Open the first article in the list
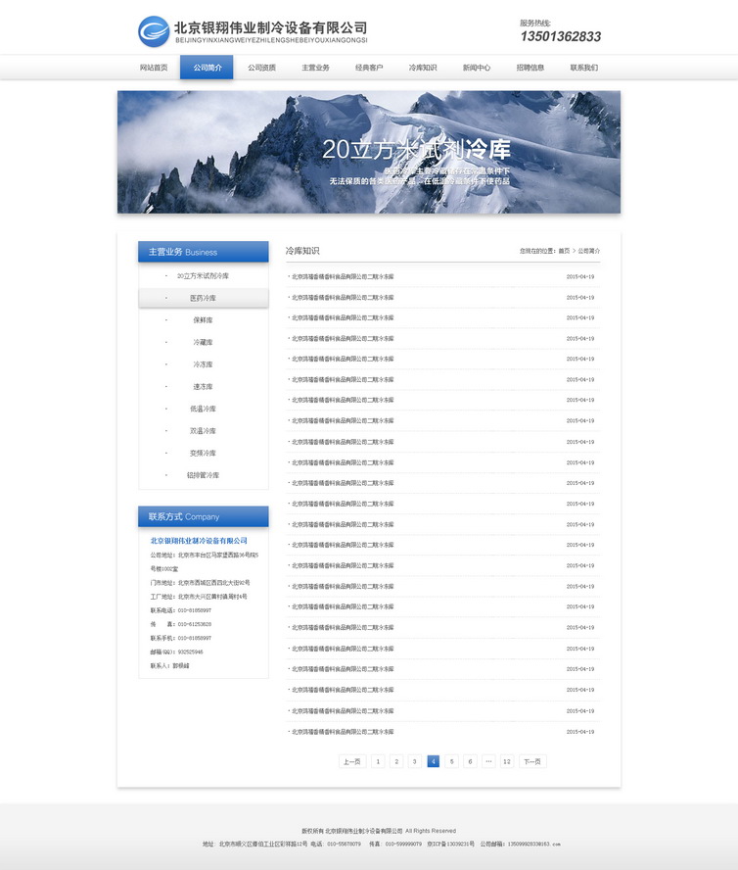738x870 pixels. pos(342,276)
